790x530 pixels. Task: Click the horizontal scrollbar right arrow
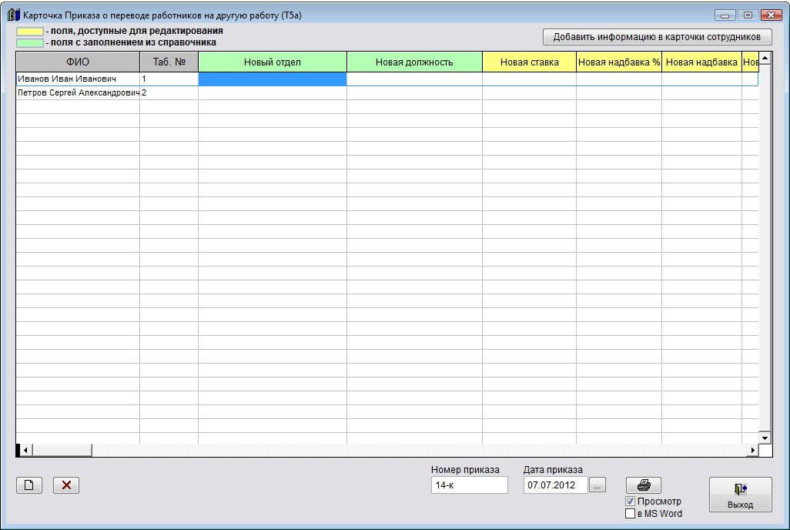pyautogui.click(x=752, y=451)
